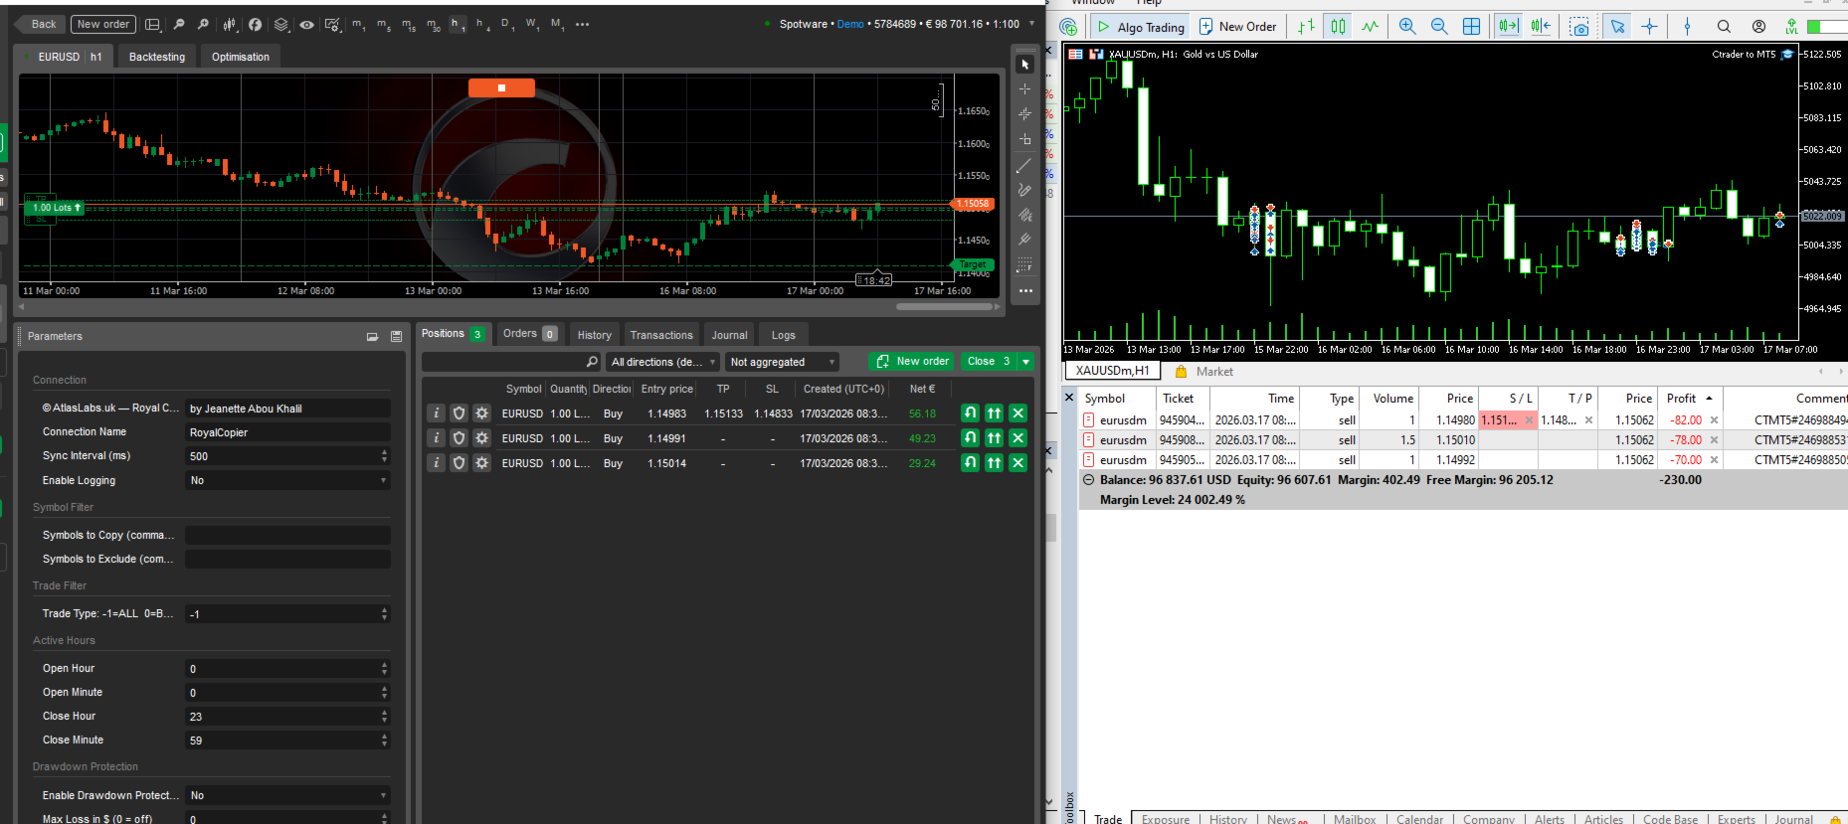Click the Symbols to Copy input field
Screen dimensions: 1848x824
(x=287, y=535)
